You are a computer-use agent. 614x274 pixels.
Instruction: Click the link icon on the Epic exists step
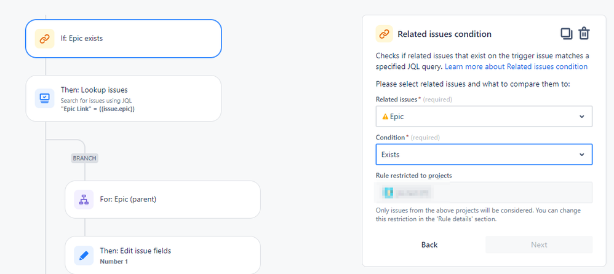click(x=44, y=39)
